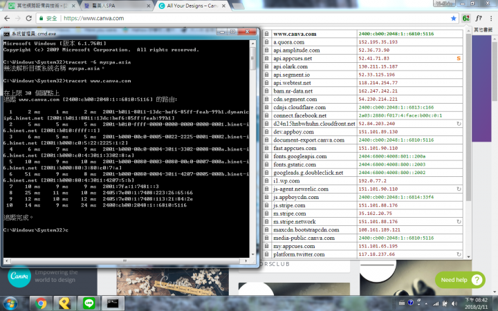This screenshot has width=498, height=311.
Task: Open LINE from the taskbar
Action: coord(89,303)
